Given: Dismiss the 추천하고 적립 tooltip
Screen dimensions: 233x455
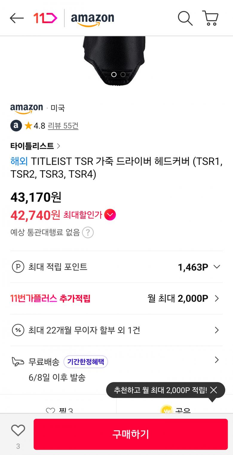Looking at the screenshot, I should [214, 390].
